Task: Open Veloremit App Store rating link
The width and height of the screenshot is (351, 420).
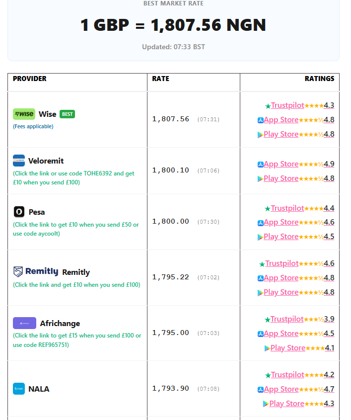Action: (x=281, y=164)
